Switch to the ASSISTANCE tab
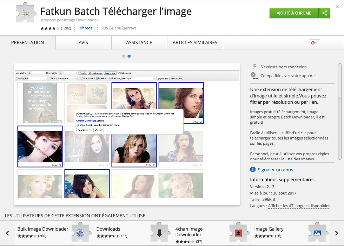Image resolution: width=344 pixels, height=246 pixels. pyautogui.click(x=139, y=42)
